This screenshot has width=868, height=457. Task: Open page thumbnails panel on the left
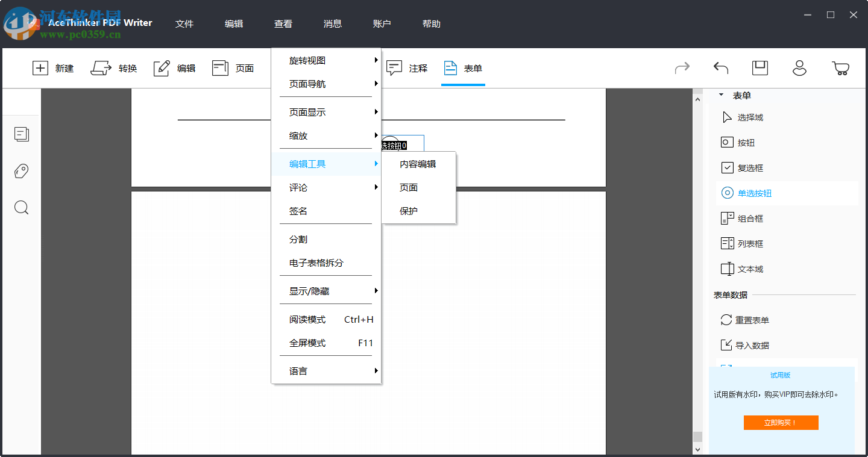pyautogui.click(x=21, y=134)
